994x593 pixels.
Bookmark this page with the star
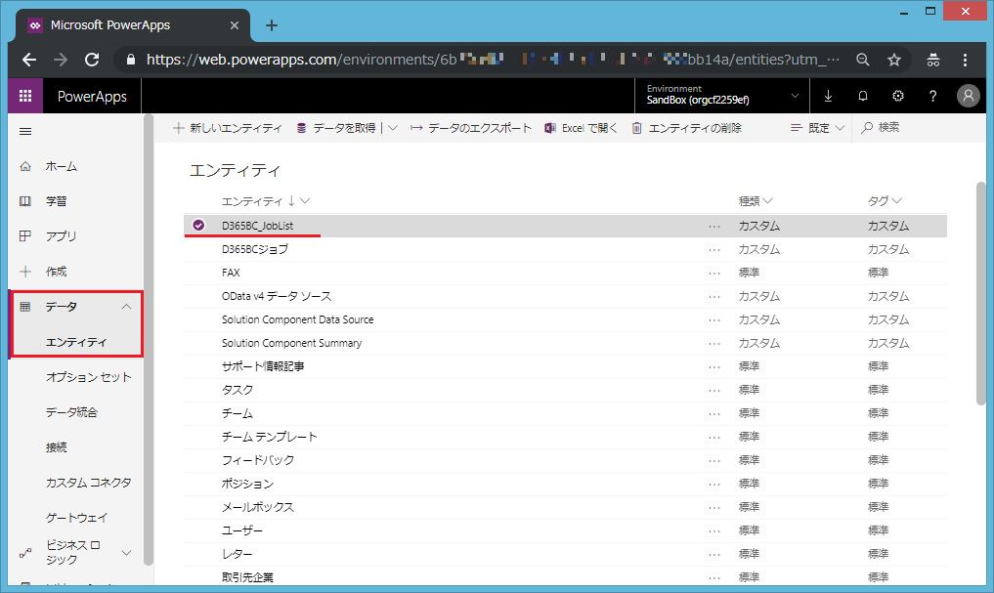894,60
